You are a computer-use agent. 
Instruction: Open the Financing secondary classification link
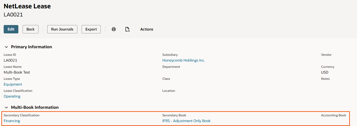click(x=12, y=121)
